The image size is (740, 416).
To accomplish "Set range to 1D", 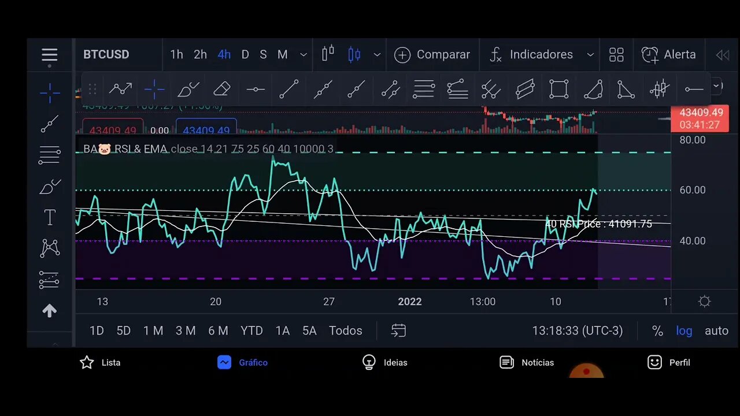I will point(97,331).
